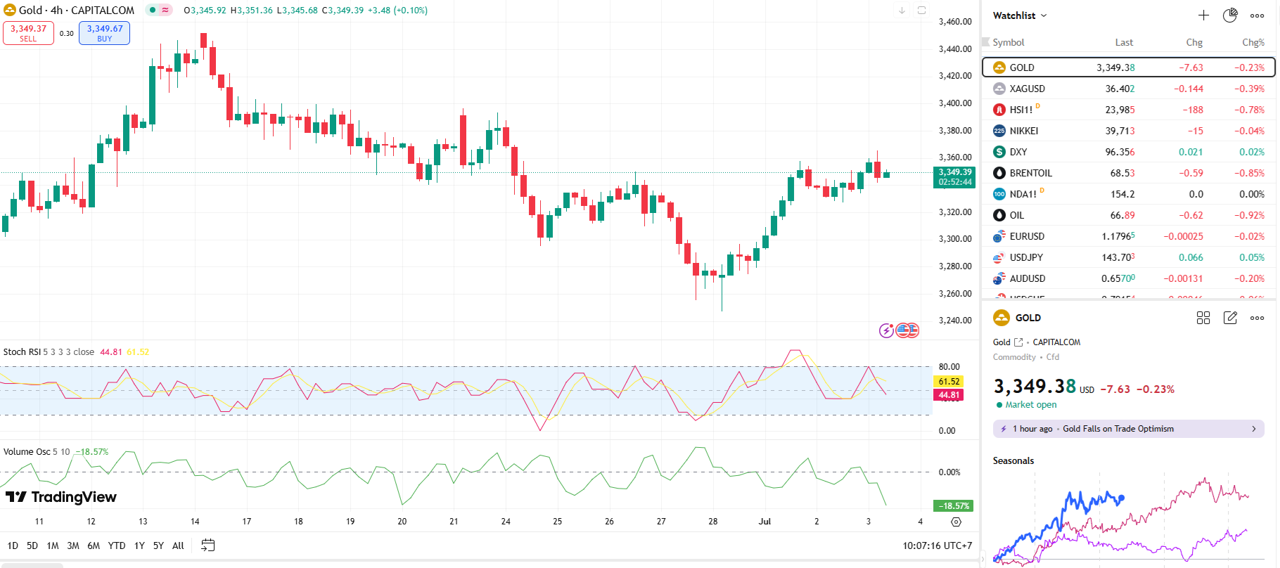Select the 1M time range tab
This screenshot has width=1280, height=568.
coord(53,546)
